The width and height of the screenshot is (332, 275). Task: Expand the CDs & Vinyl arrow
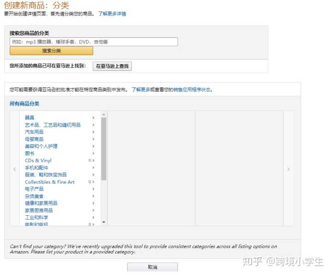[94, 160]
